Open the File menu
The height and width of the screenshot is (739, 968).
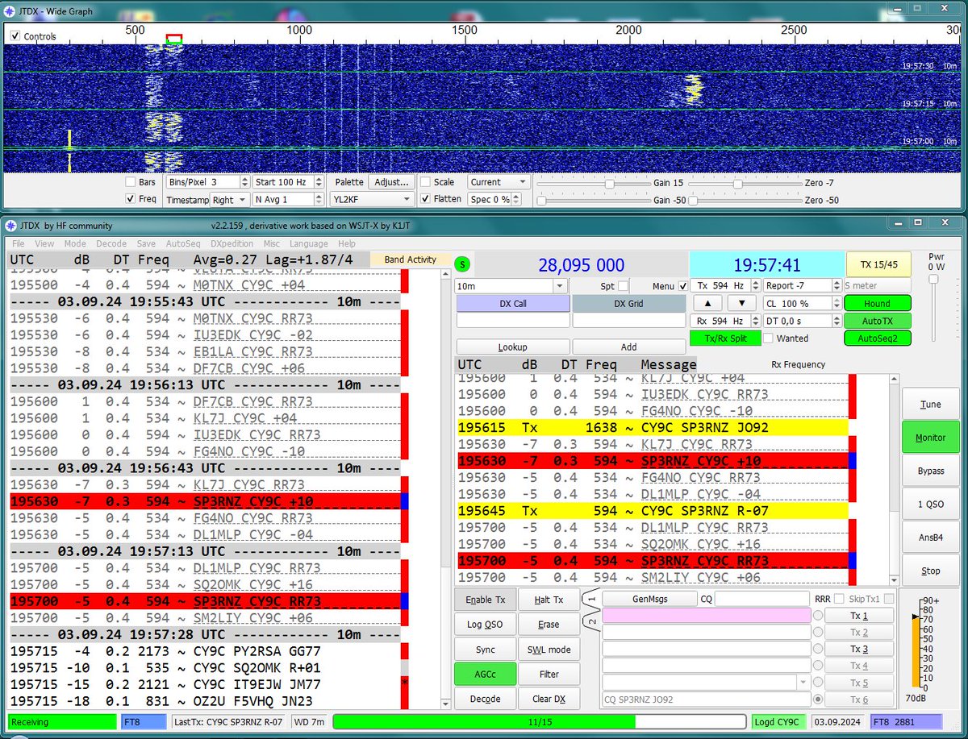pyautogui.click(x=19, y=243)
